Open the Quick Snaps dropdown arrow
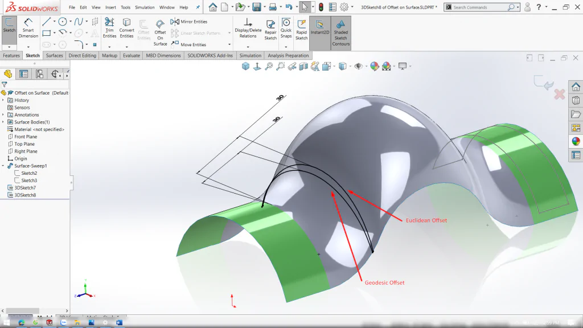 (x=286, y=47)
